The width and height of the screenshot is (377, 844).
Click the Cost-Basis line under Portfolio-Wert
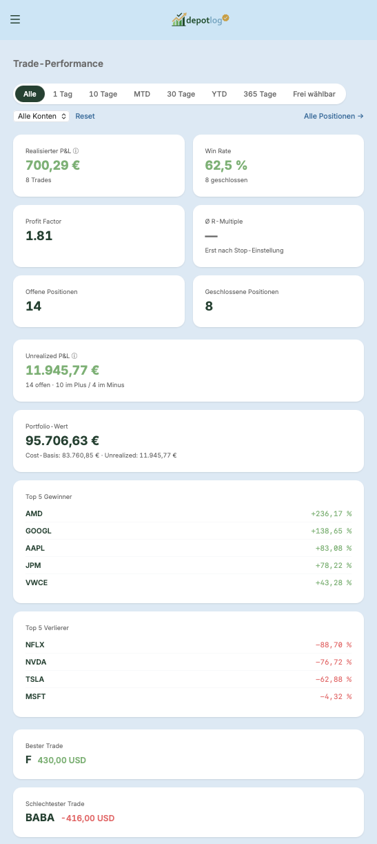101,455
